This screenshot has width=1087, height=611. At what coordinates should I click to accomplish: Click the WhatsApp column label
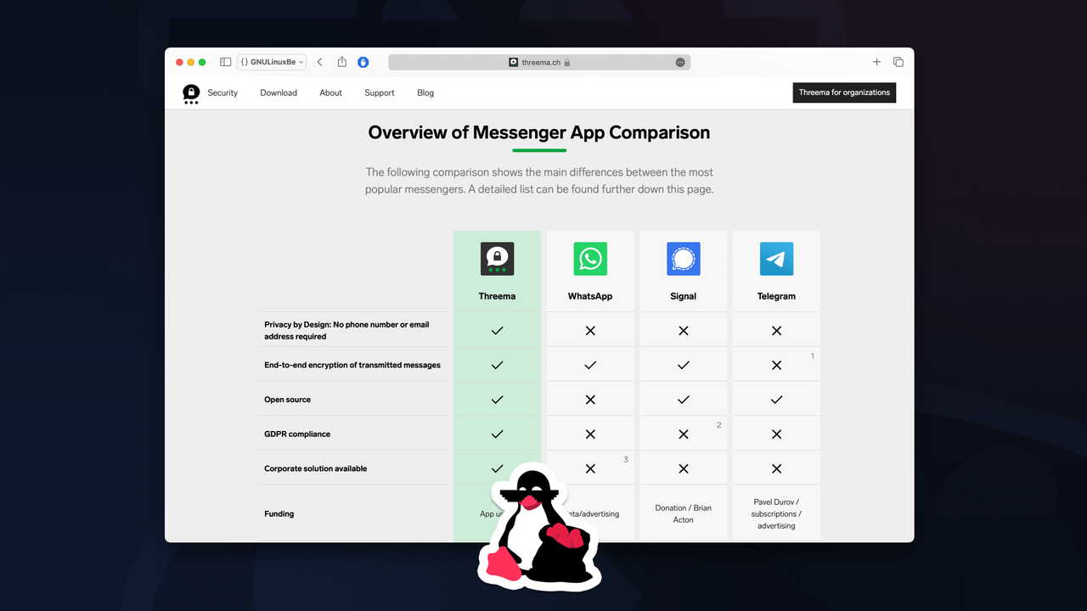(x=590, y=296)
